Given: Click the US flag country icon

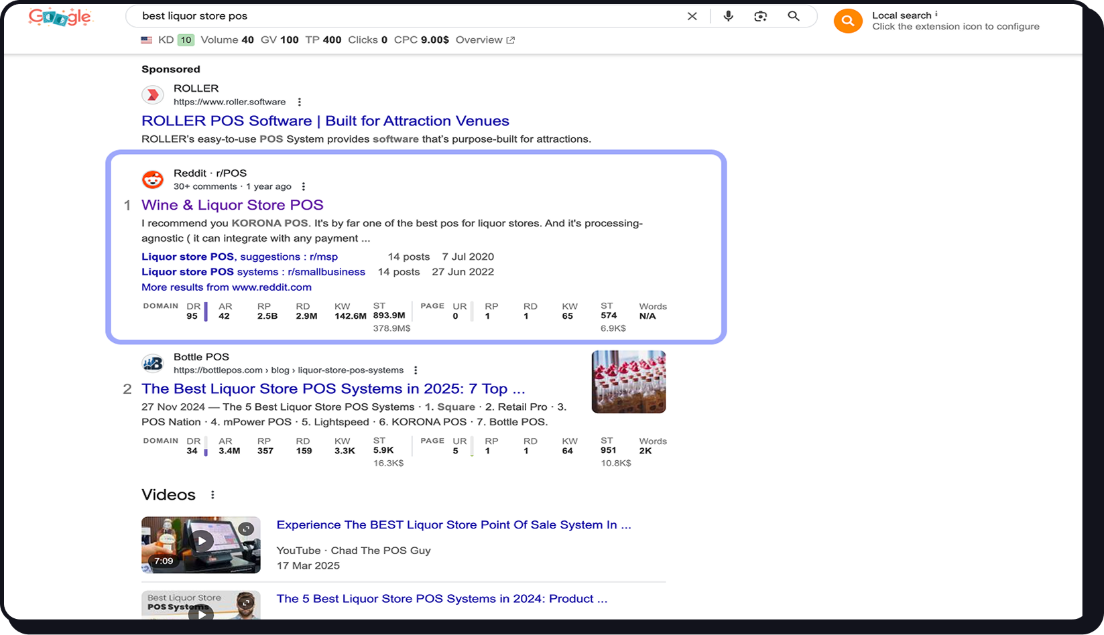Looking at the screenshot, I should point(147,40).
